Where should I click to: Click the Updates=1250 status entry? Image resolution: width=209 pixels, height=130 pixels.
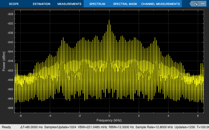[185, 127]
